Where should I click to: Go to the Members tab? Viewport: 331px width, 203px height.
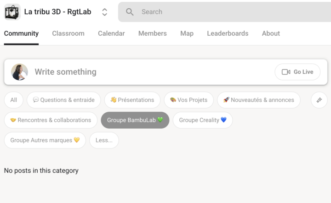pyautogui.click(x=153, y=33)
